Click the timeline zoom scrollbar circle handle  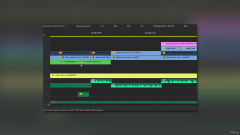coord(49,105)
